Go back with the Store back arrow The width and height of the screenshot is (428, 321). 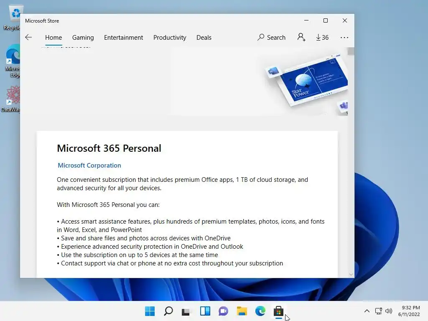click(28, 37)
